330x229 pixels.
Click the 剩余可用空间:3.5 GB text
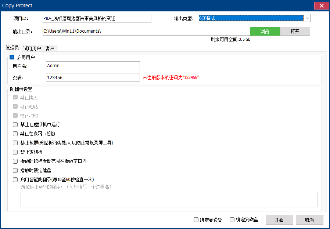tap(230, 39)
